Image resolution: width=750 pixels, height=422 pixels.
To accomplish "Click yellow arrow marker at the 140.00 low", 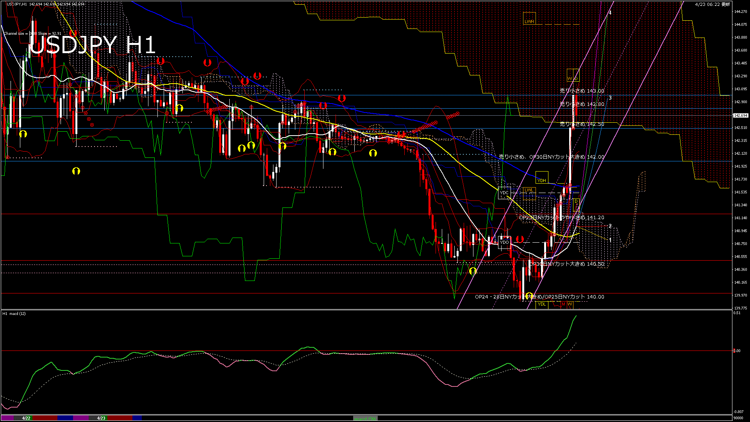I will click(x=529, y=295).
